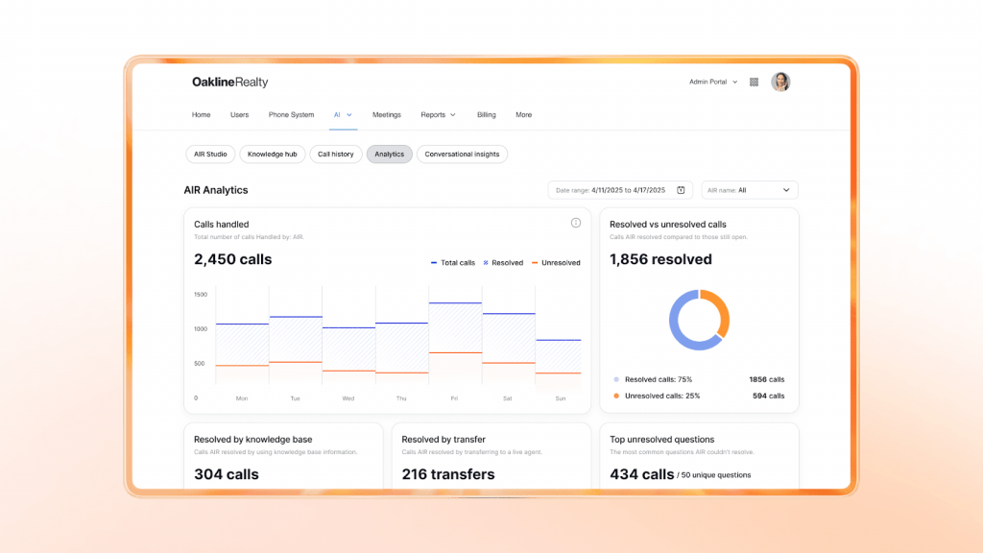This screenshot has height=553, width=983.
Task: Expand the AIR name: All dropdown
Action: click(x=750, y=189)
